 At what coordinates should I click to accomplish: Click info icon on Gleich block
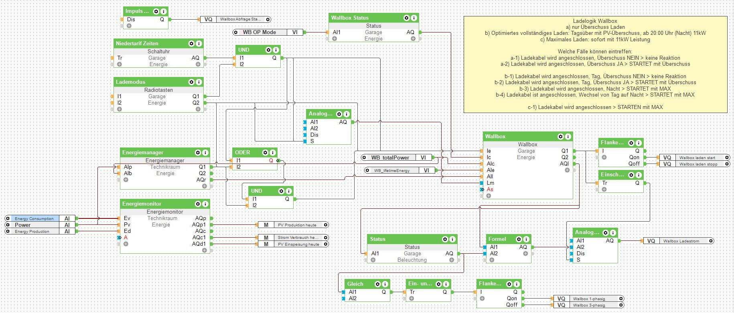click(385, 284)
